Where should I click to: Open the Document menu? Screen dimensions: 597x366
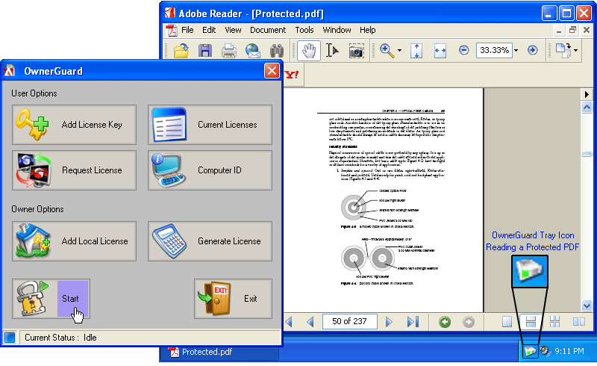(268, 30)
